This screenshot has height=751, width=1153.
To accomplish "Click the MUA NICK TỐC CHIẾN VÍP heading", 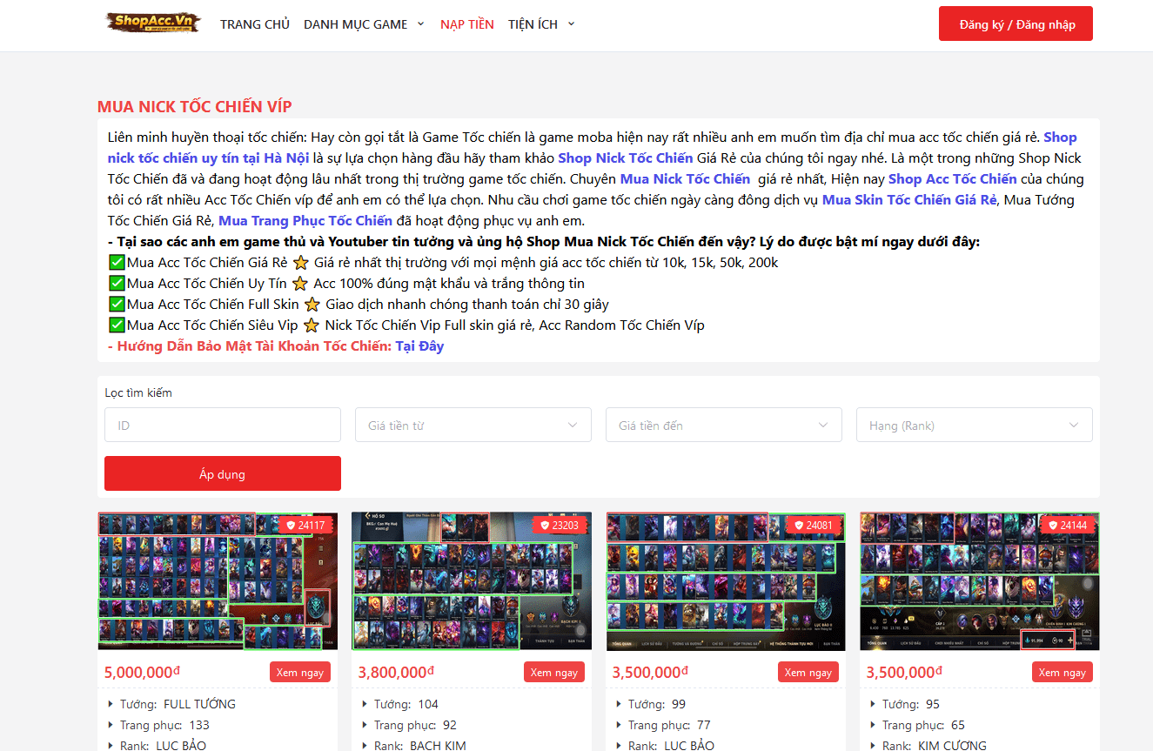I will point(195,107).
